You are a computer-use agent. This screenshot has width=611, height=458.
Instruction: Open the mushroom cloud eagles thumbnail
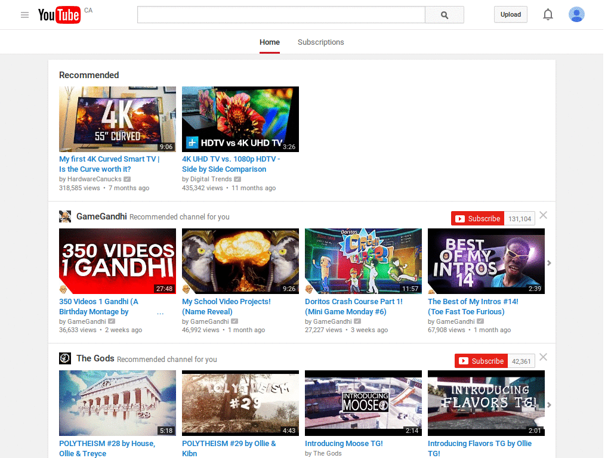240,261
